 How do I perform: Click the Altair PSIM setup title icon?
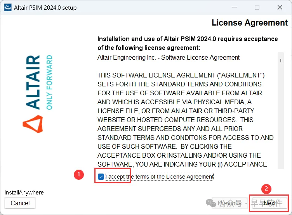pos(8,8)
